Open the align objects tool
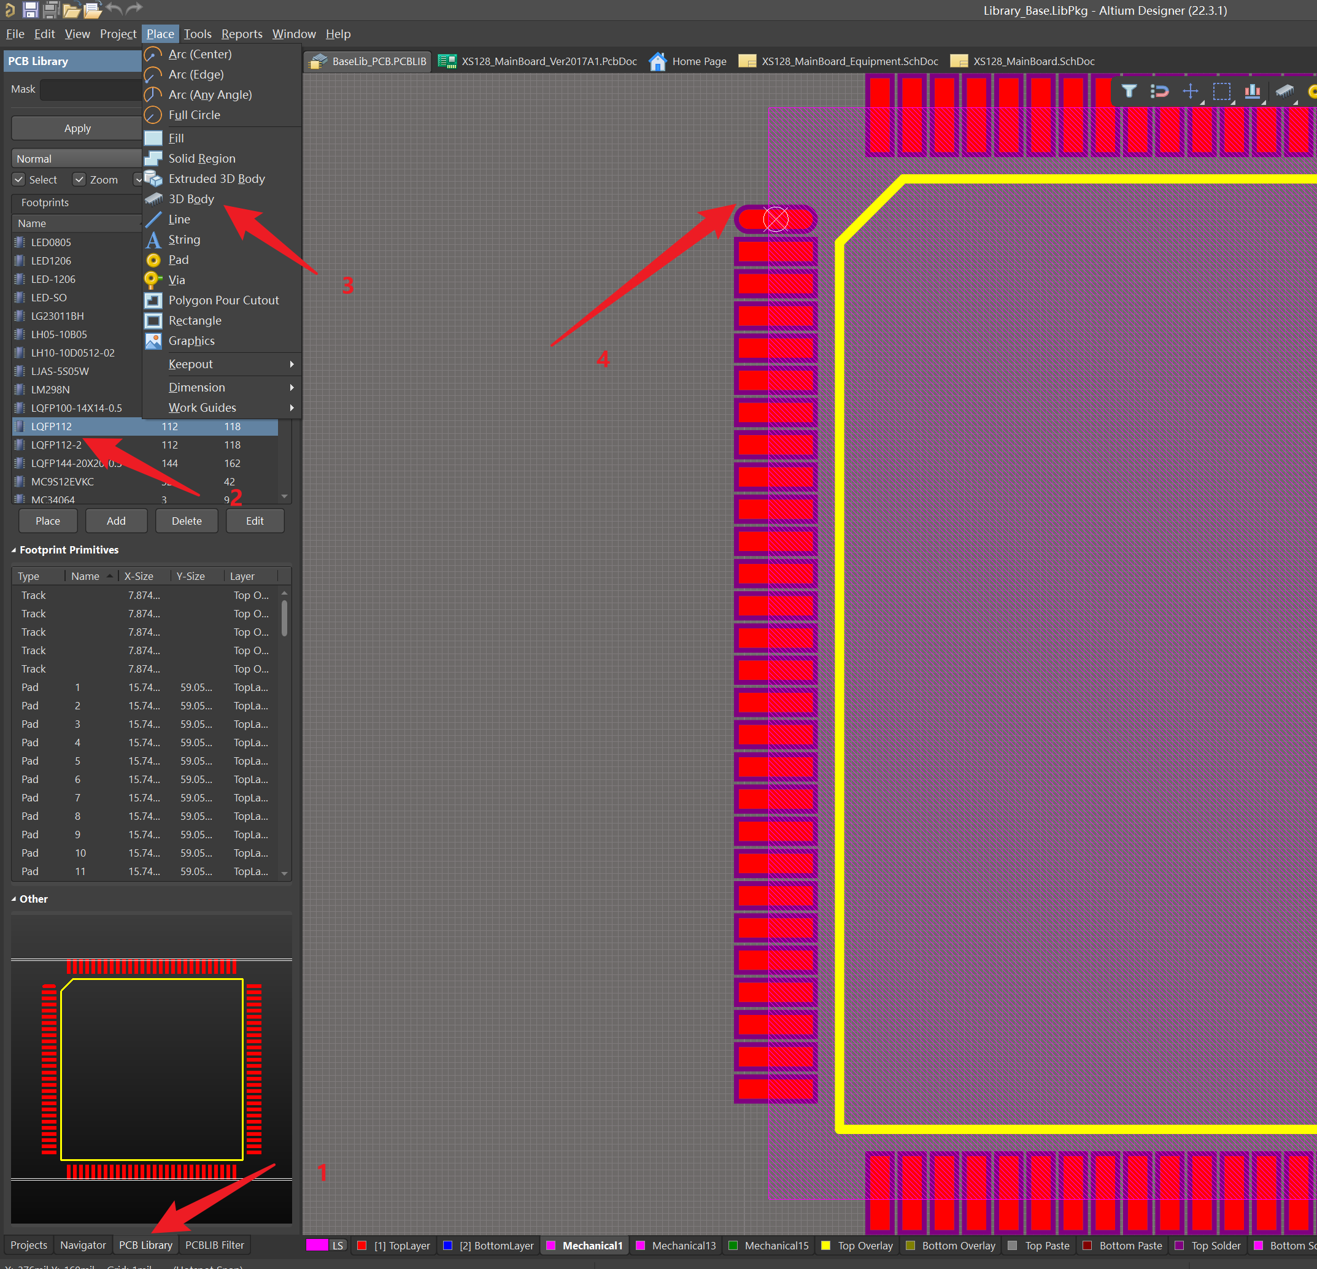 1252,91
